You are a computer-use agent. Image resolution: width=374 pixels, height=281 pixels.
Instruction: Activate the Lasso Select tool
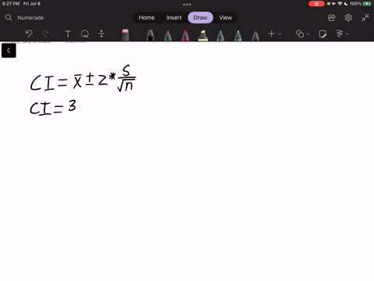85,34
